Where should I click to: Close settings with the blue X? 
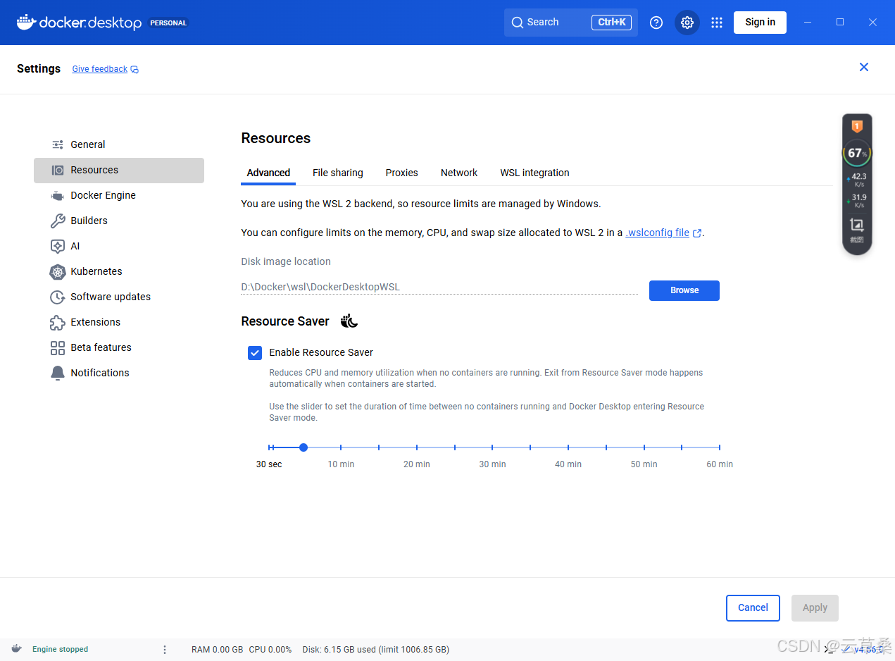[x=864, y=67]
